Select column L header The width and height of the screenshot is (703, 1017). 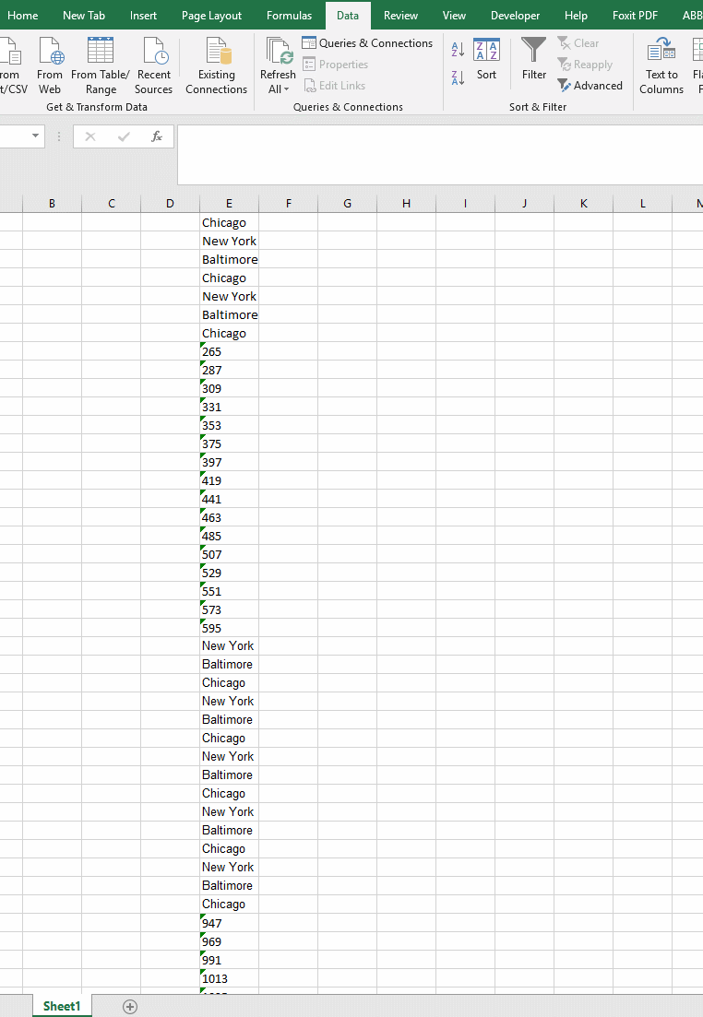point(643,204)
